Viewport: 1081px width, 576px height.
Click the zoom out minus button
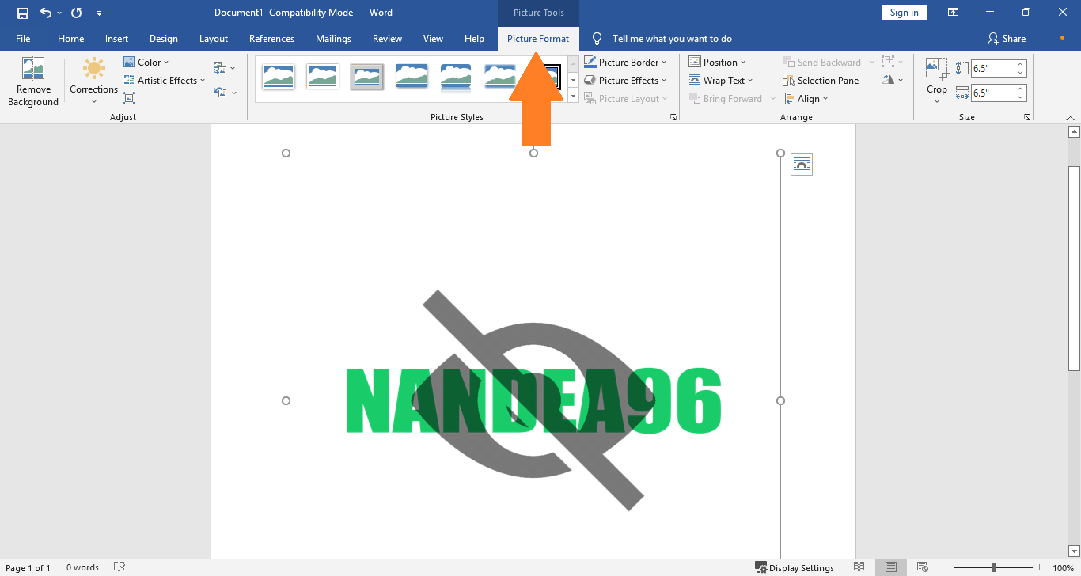[x=946, y=567]
